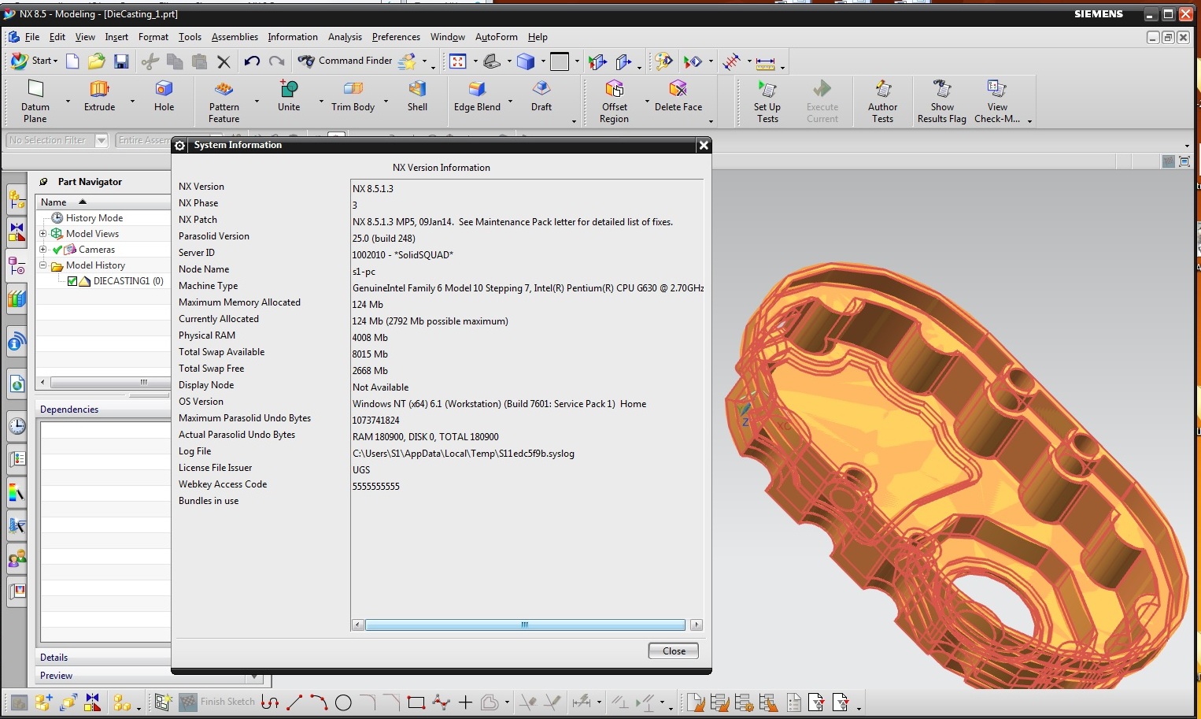The width and height of the screenshot is (1201, 719).
Task: Open the Edge Blend tool
Action: coord(477,96)
